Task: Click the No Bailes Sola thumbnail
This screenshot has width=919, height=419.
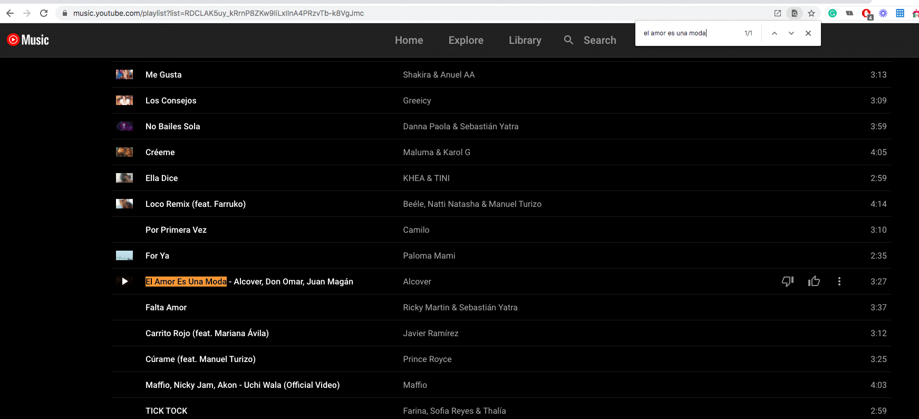Action: (x=124, y=126)
